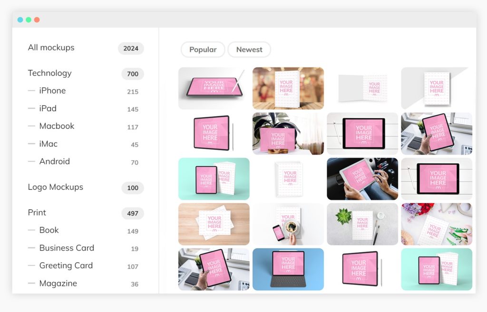This screenshot has width=487, height=312.
Task: Expand the Print category
Action: tap(37, 213)
